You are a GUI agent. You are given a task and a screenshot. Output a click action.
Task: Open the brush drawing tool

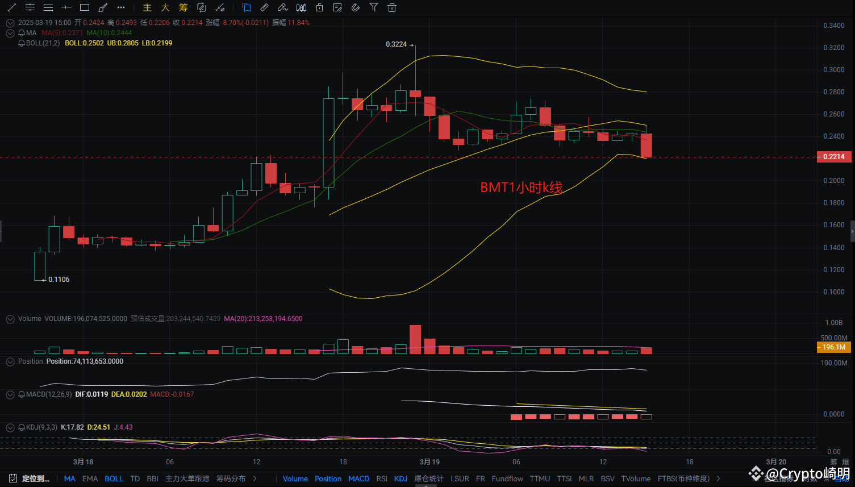103,7
